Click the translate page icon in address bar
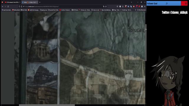 (104, 6)
